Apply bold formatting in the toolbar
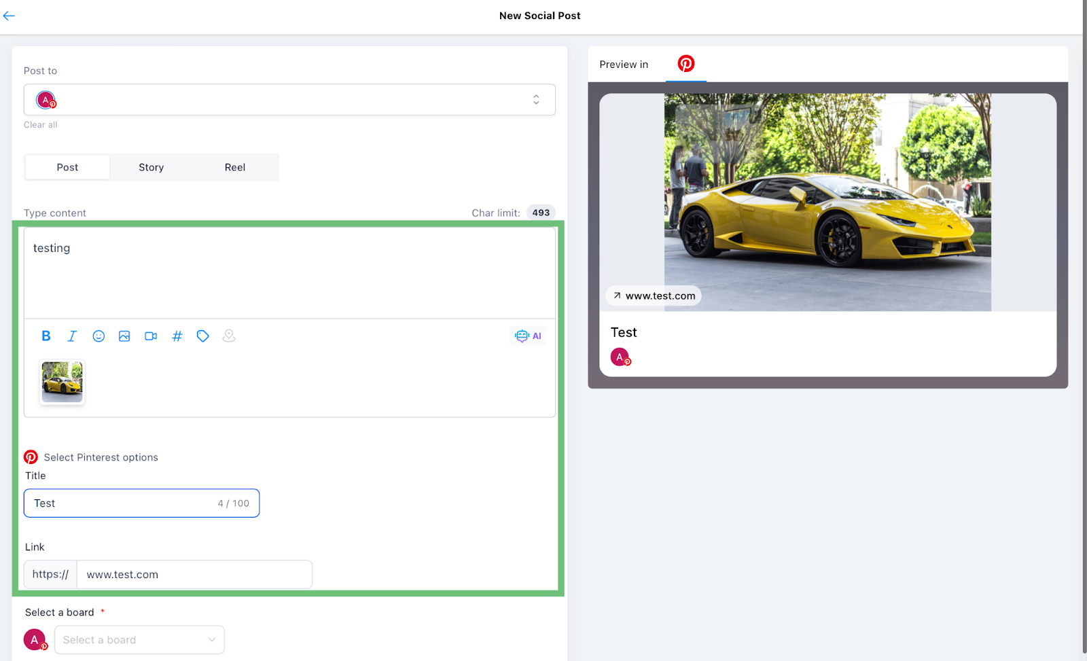1087x661 pixels. tap(46, 336)
